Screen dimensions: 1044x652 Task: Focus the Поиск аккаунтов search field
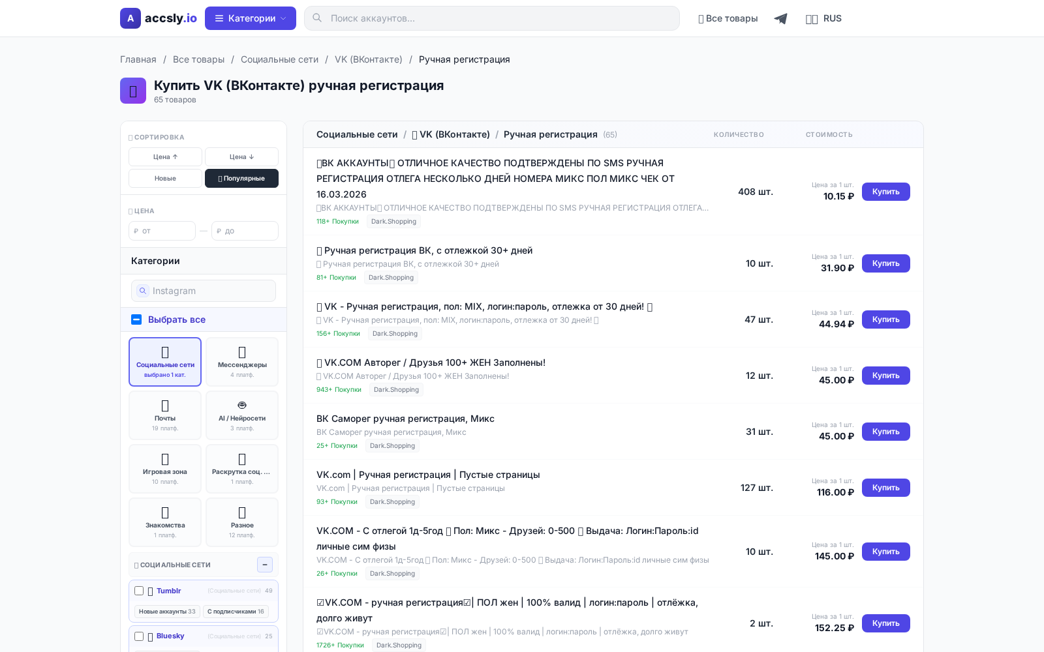point(492,18)
